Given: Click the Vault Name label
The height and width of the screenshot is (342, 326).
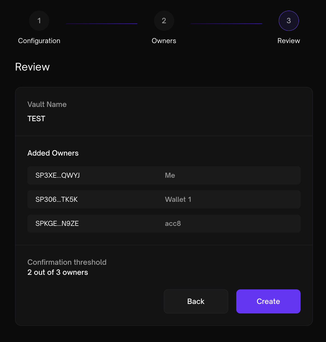Looking at the screenshot, I should coord(47,104).
